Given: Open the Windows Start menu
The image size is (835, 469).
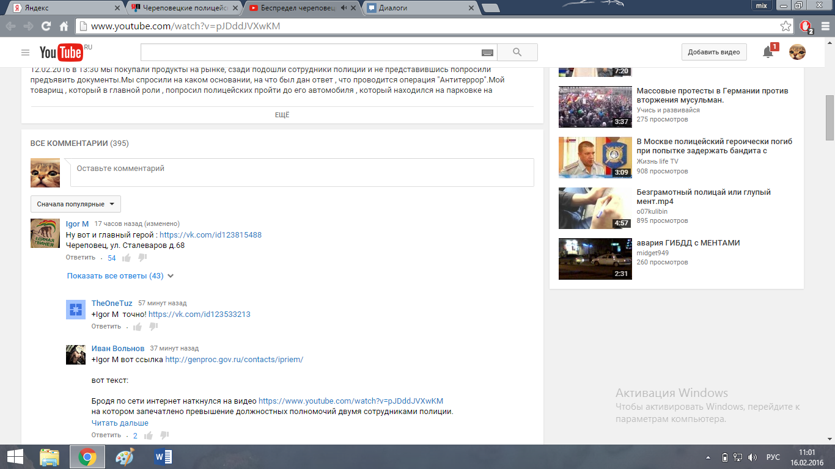Looking at the screenshot, I should coord(15,457).
